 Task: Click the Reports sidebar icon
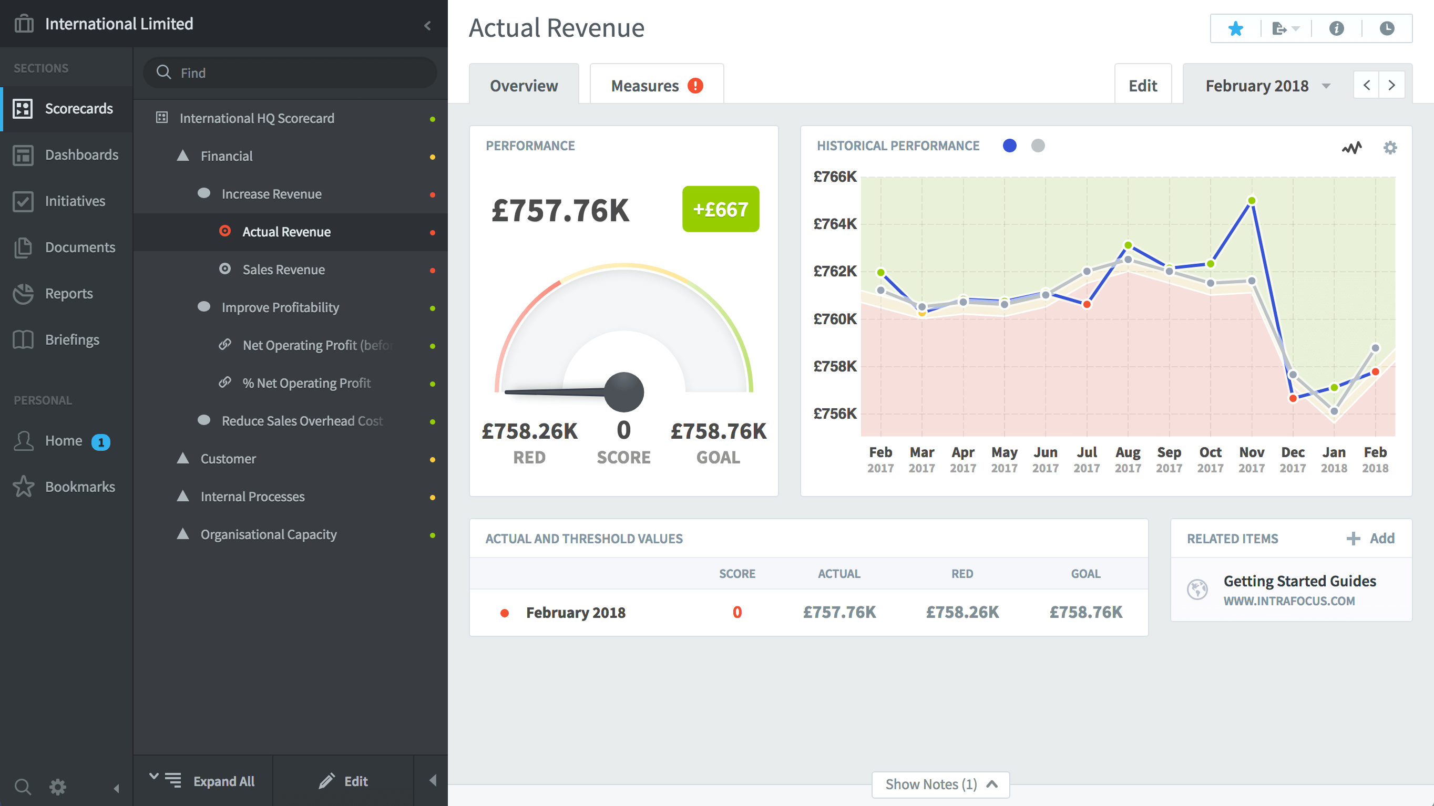[23, 294]
